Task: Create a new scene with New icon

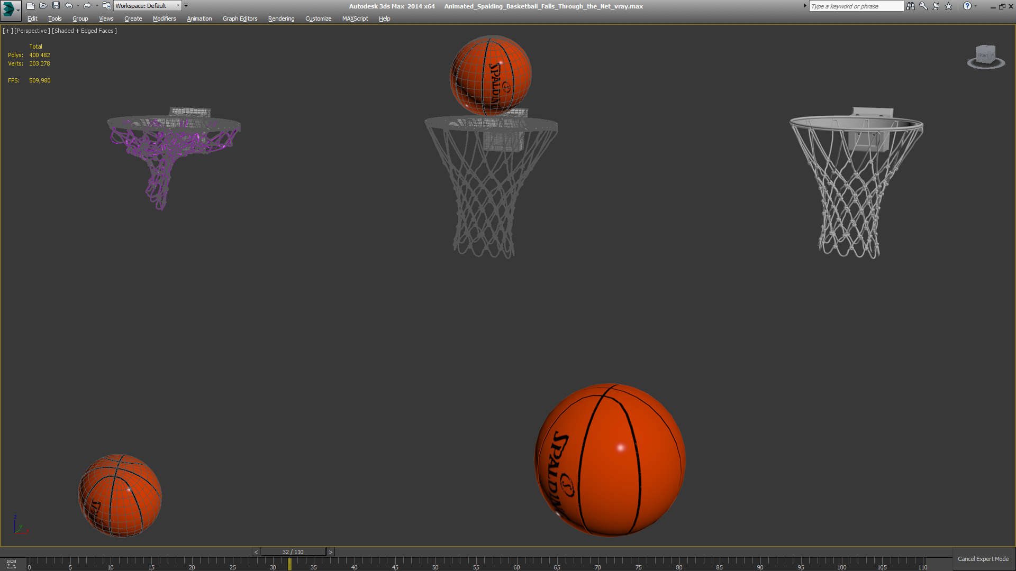Action: coord(31,6)
